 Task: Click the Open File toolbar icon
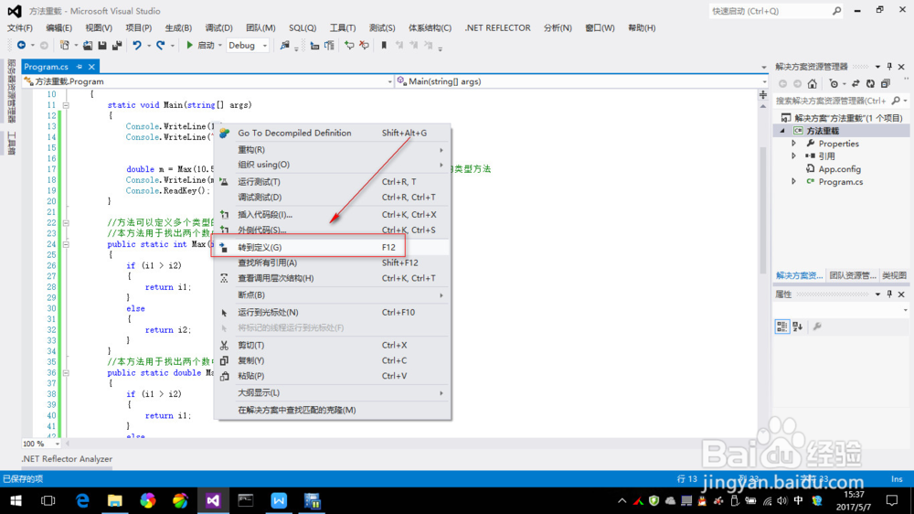pos(88,46)
